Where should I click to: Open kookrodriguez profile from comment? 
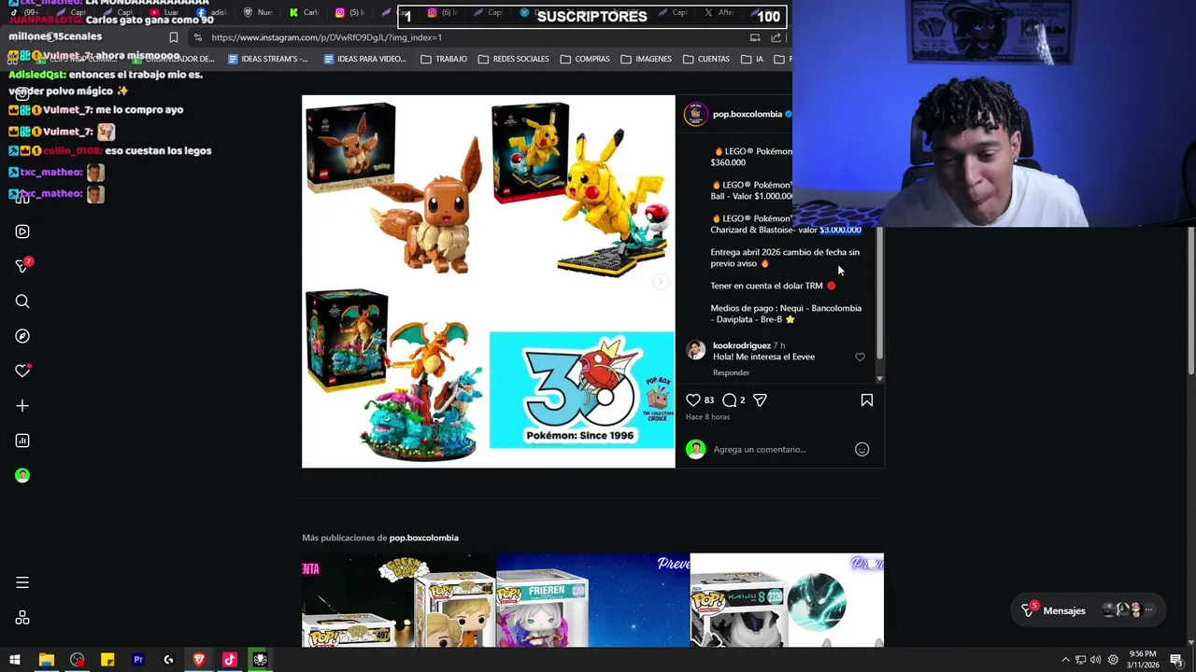pyautogui.click(x=742, y=345)
